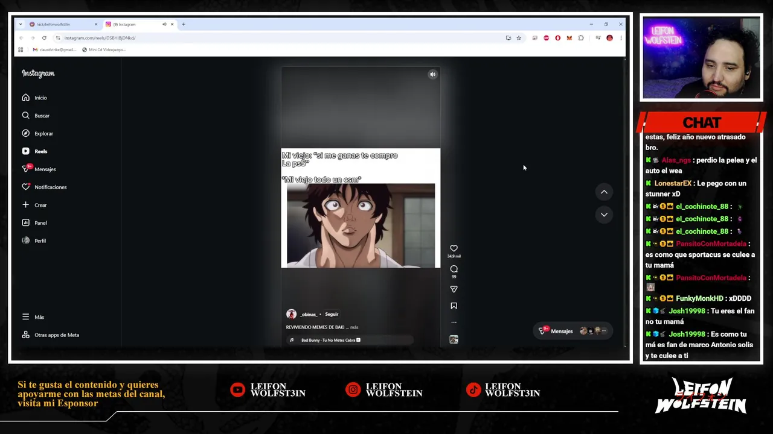The width and height of the screenshot is (773, 434).
Task: Open Mini Cd Videojuego bookmark
Action: pos(104,50)
